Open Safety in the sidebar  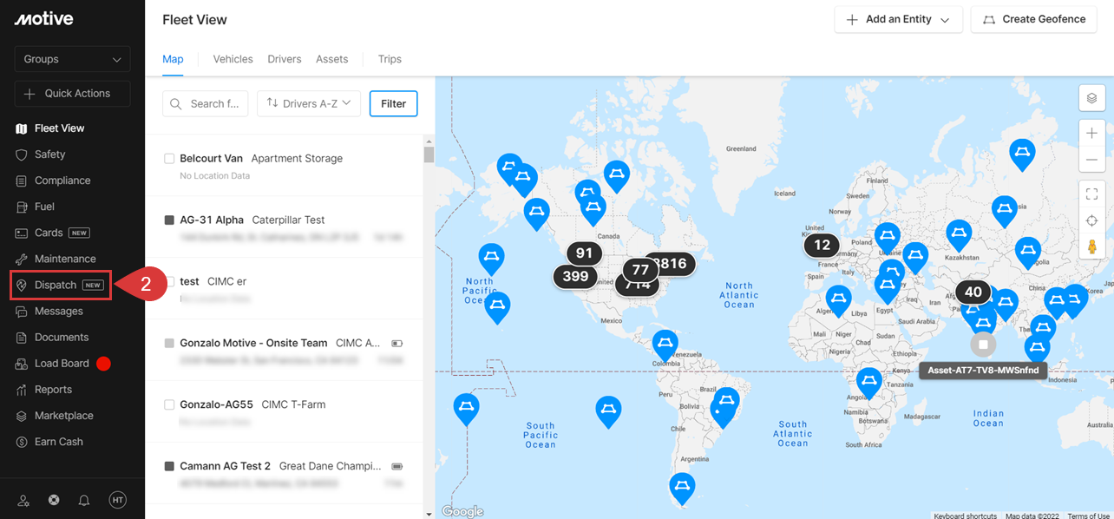49,154
